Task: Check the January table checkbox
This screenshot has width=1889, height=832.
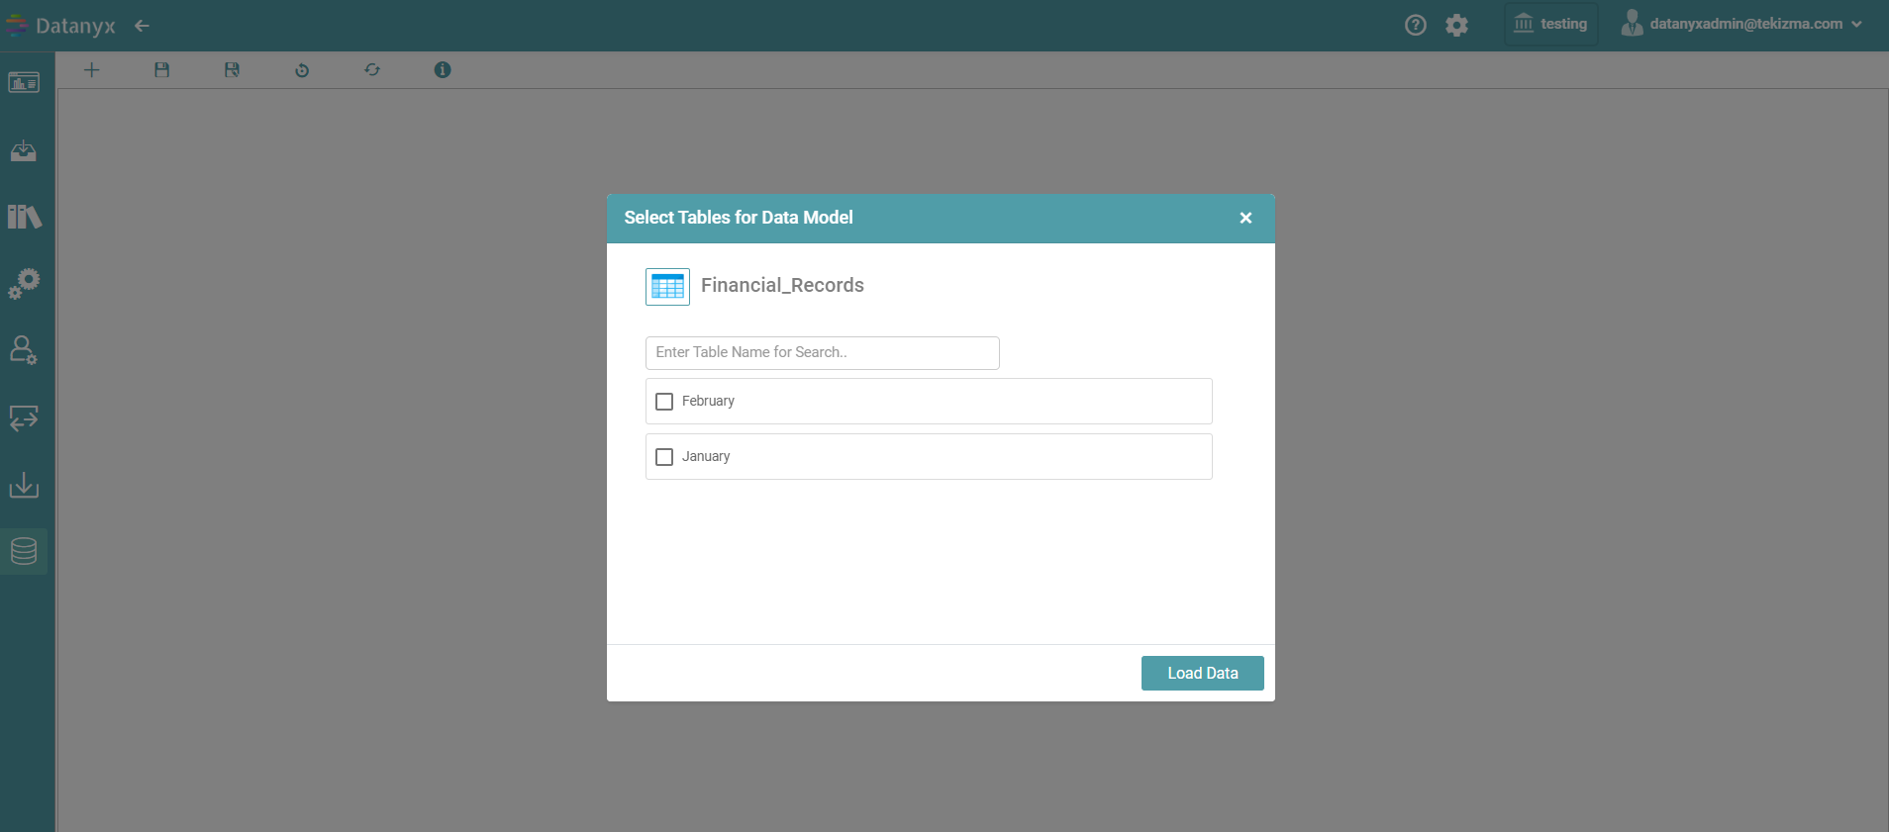Action: tap(664, 457)
